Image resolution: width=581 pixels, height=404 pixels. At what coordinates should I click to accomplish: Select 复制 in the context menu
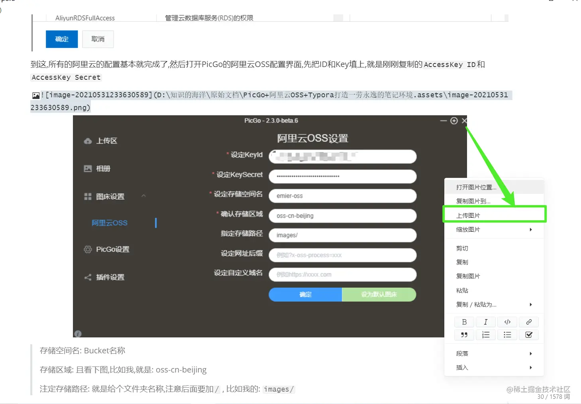(x=494, y=262)
